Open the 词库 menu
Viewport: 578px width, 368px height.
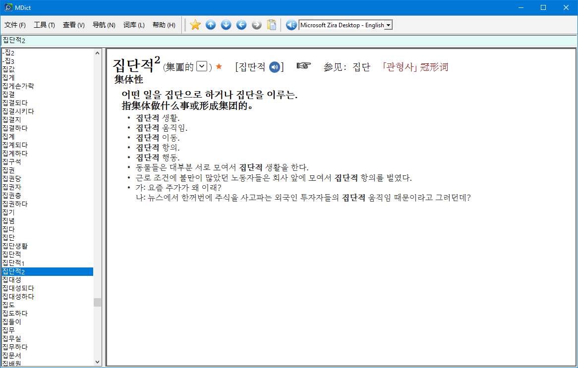tap(133, 25)
